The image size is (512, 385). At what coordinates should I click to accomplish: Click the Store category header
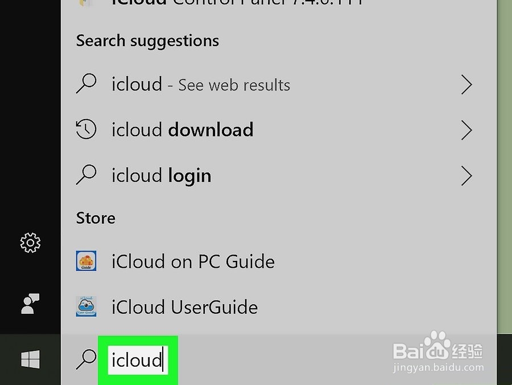click(96, 218)
